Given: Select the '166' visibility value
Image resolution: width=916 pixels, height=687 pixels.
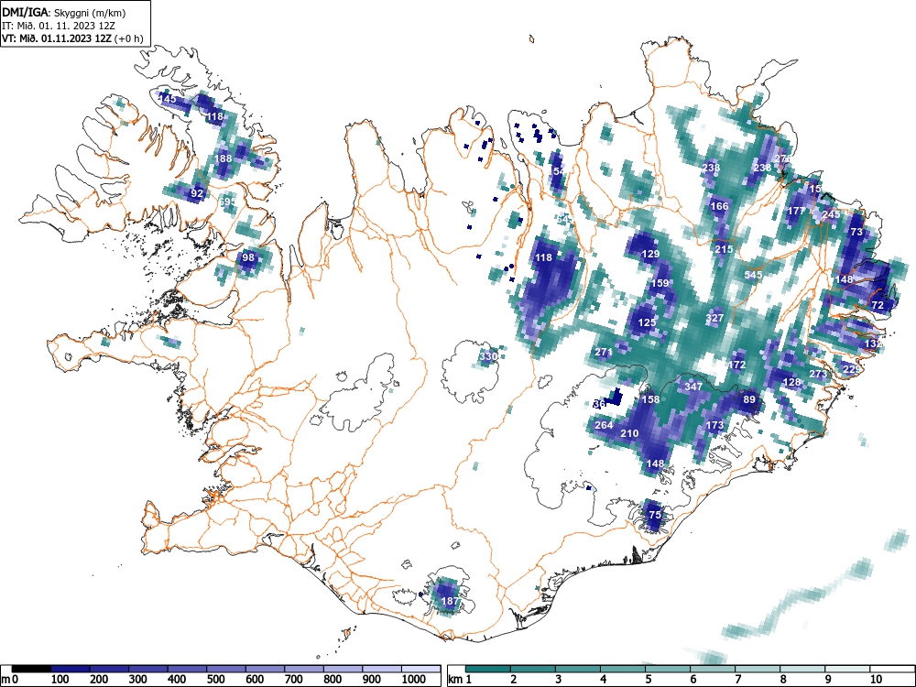Looking at the screenshot, I should point(719,206).
